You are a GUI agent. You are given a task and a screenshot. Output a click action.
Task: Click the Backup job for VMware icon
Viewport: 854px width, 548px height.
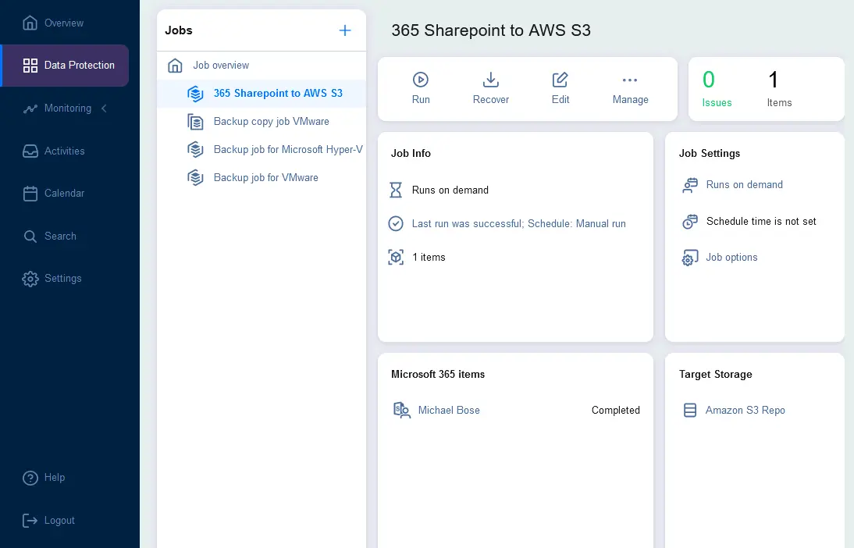[195, 177]
